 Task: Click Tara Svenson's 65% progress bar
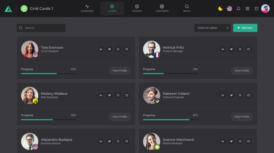coord(48,74)
